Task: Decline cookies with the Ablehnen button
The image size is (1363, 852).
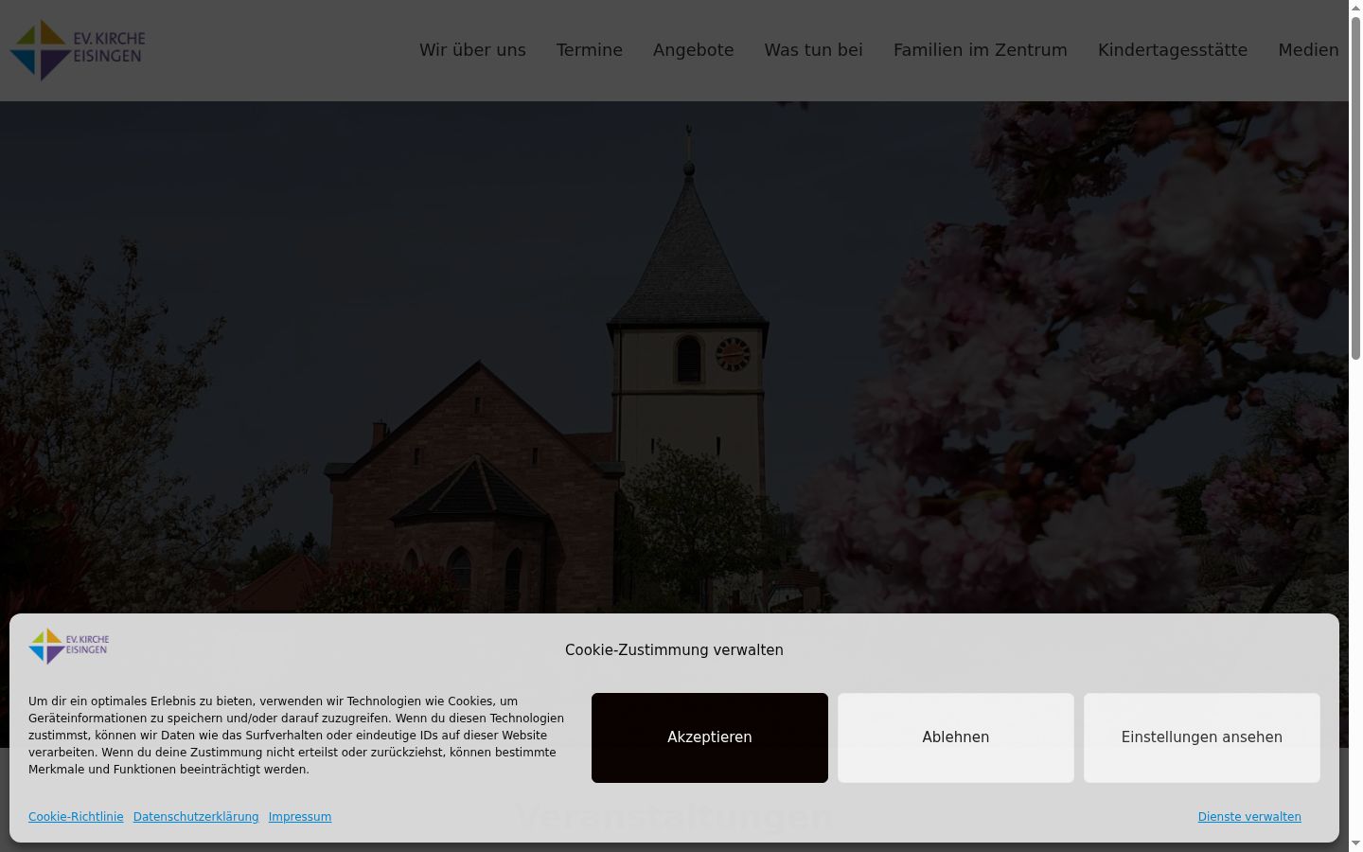Action: 956,737
